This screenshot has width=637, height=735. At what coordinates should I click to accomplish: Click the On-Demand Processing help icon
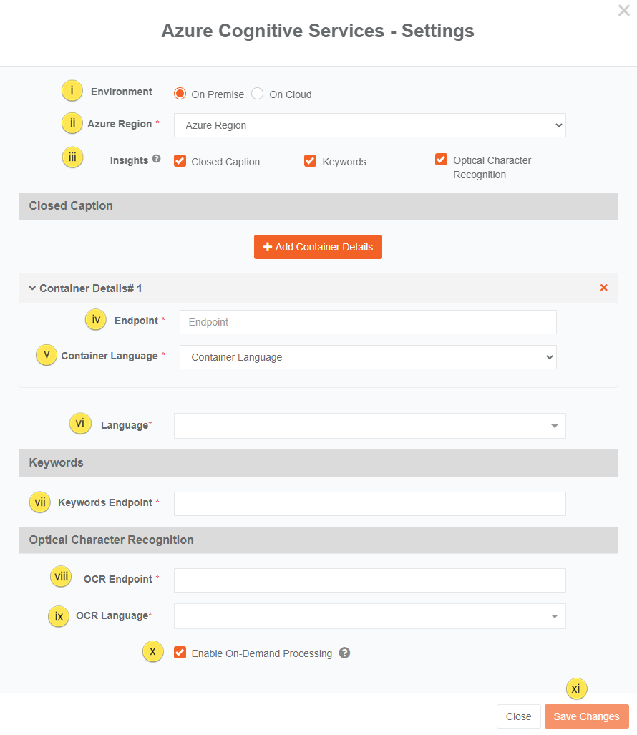coord(344,653)
